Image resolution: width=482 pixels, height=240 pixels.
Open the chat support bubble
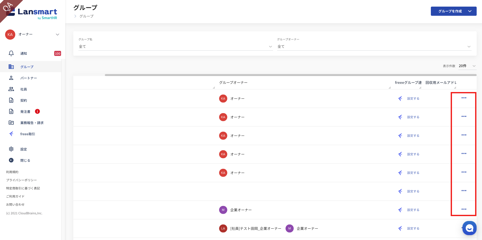(469, 228)
